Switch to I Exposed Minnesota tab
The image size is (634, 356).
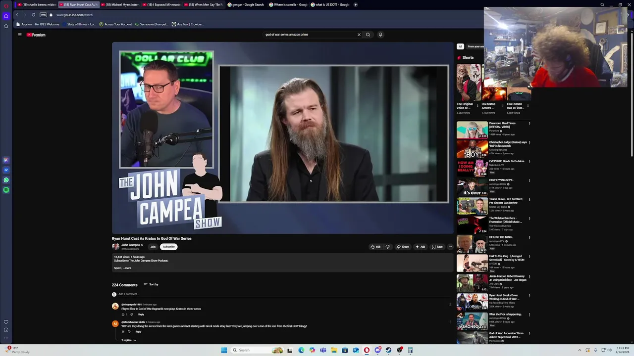161,4
